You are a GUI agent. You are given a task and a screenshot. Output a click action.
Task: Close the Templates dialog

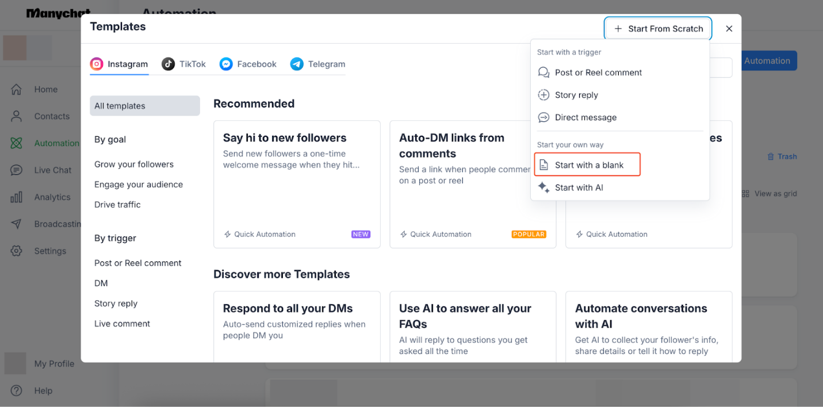click(729, 29)
